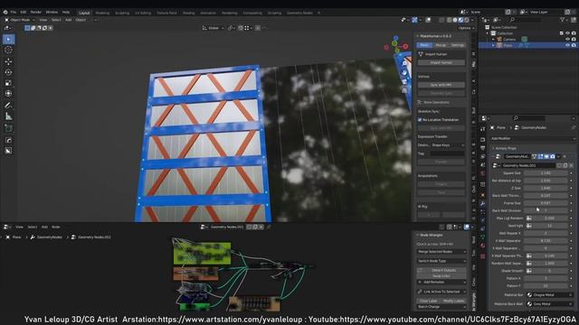Disable Camera in renders

pos(574,39)
